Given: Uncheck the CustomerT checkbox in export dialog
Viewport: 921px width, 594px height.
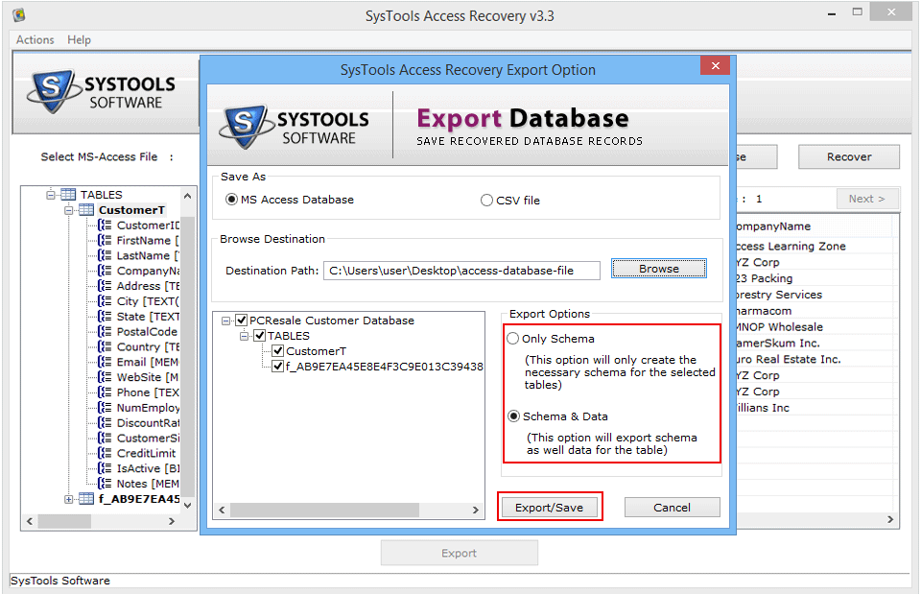Looking at the screenshot, I should pyautogui.click(x=278, y=351).
